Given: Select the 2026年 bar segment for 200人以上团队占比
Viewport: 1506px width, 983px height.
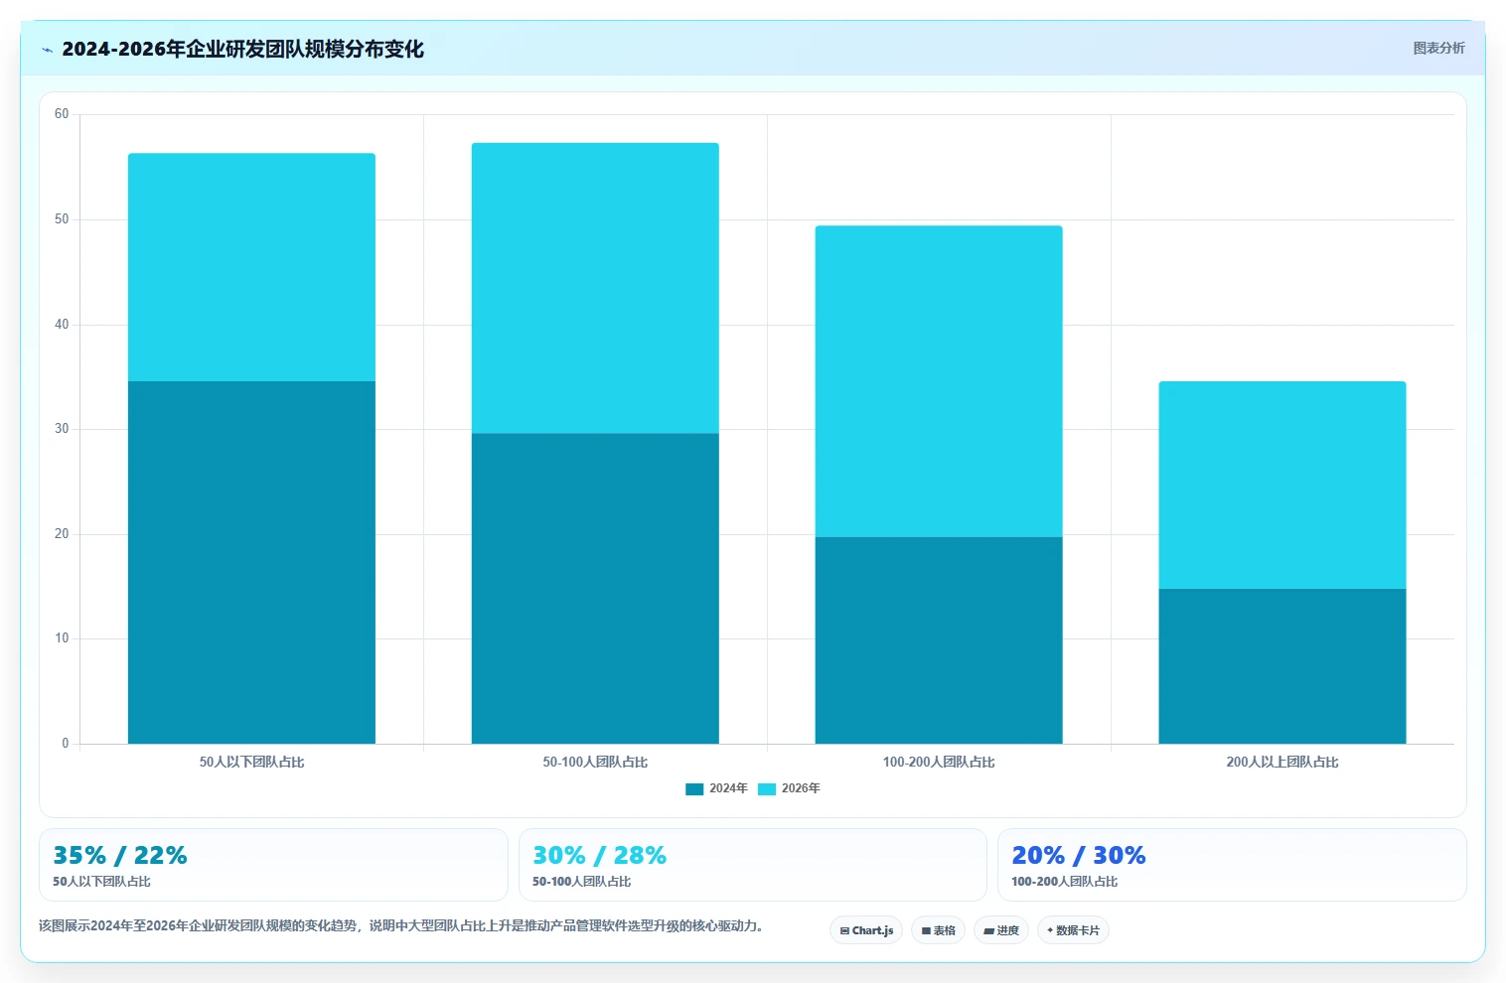Looking at the screenshot, I should point(1282,485).
